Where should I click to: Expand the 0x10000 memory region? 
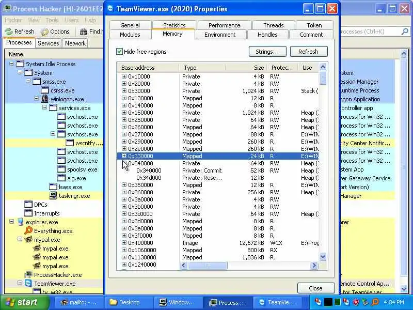pyautogui.click(x=124, y=76)
